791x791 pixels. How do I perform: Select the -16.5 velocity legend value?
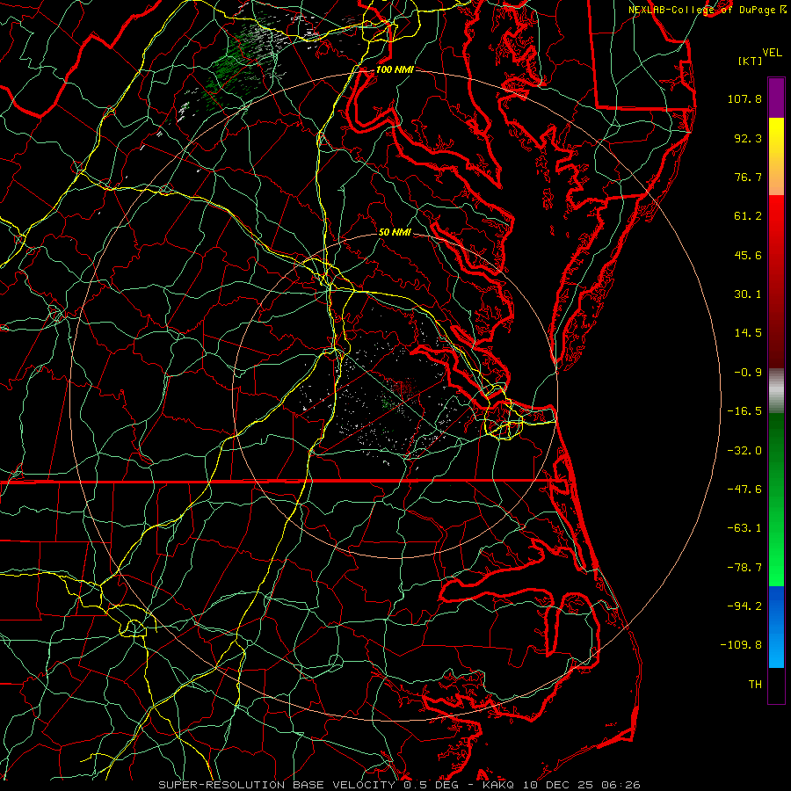(x=744, y=411)
